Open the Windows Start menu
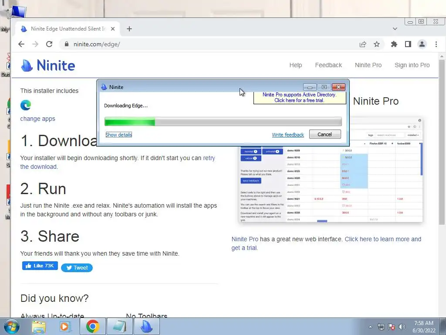The height and width of the screenshot is (335, 446). click(11, 327)
